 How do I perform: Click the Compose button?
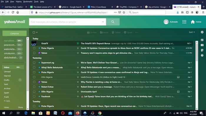pyautogui.click(x=14, y=34)
